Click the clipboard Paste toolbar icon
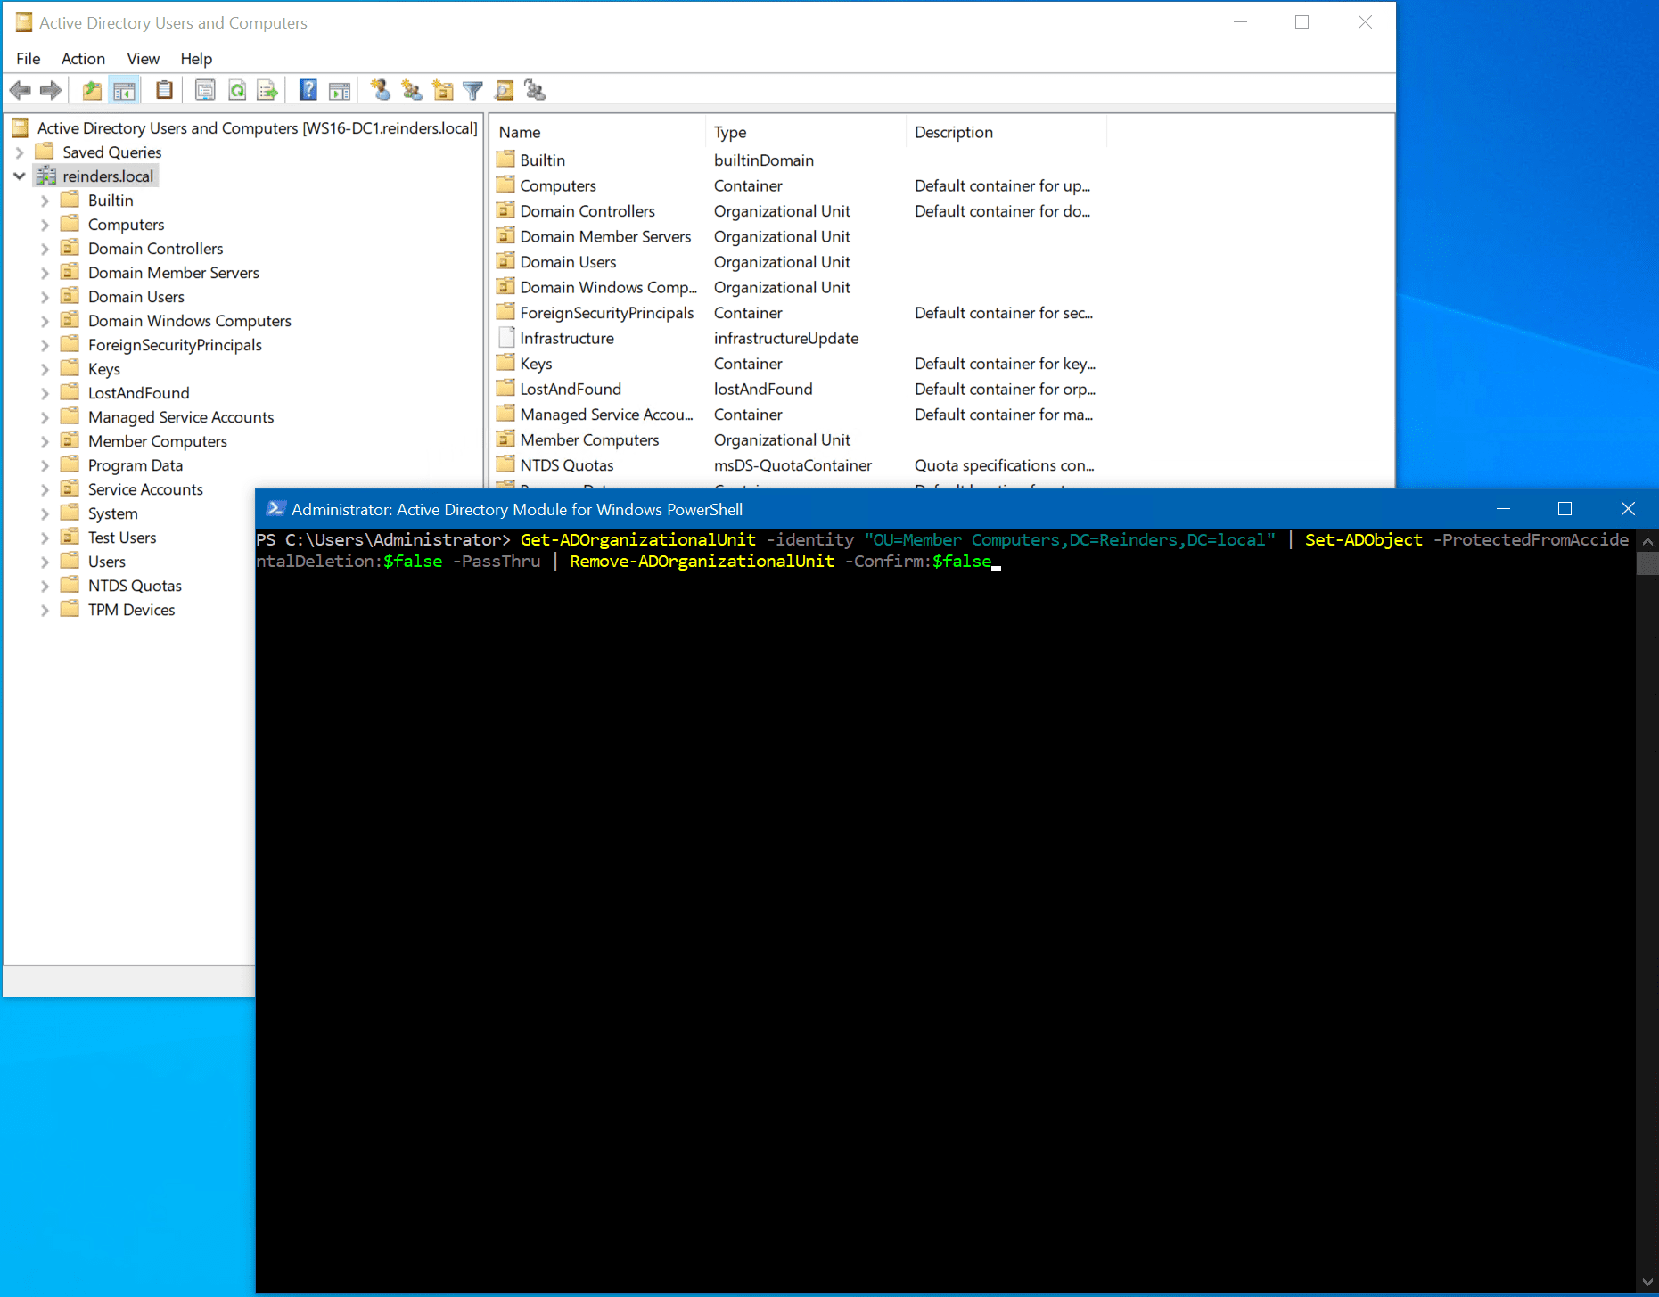Screen dimensions: 1659x1297 click(164, 90)
